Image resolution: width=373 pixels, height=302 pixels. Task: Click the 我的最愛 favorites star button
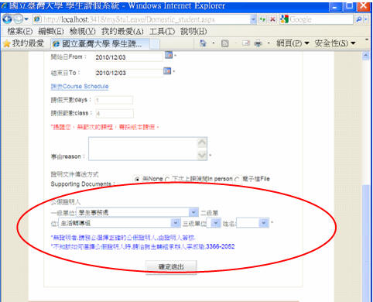(23, 43)
